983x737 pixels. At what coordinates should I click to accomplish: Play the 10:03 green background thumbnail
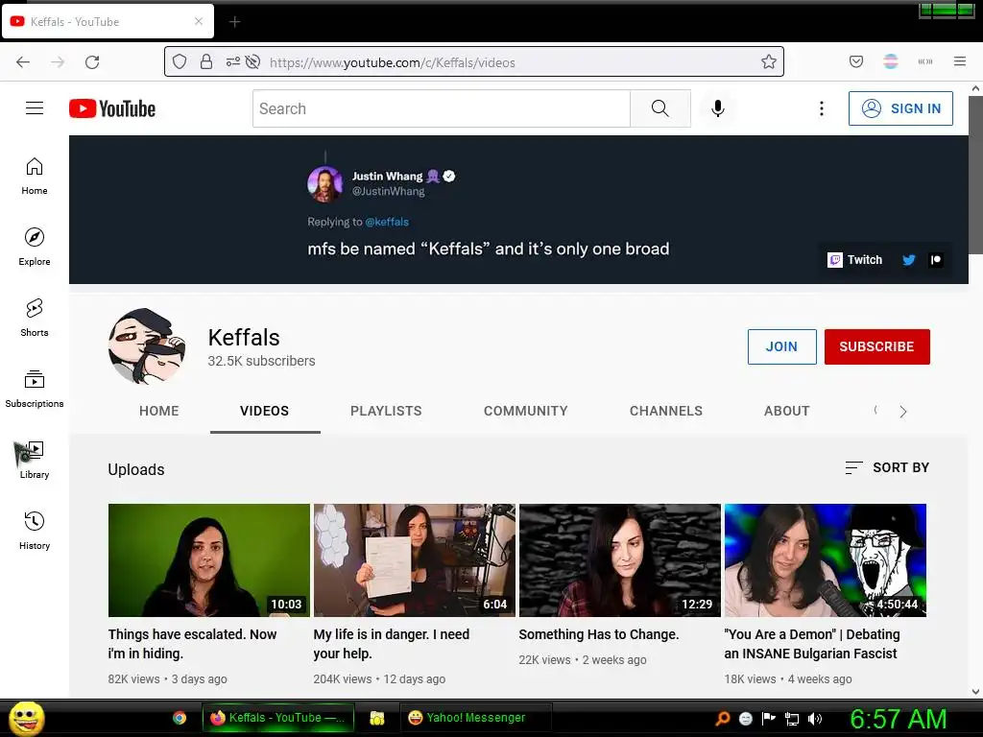(208, 560)
